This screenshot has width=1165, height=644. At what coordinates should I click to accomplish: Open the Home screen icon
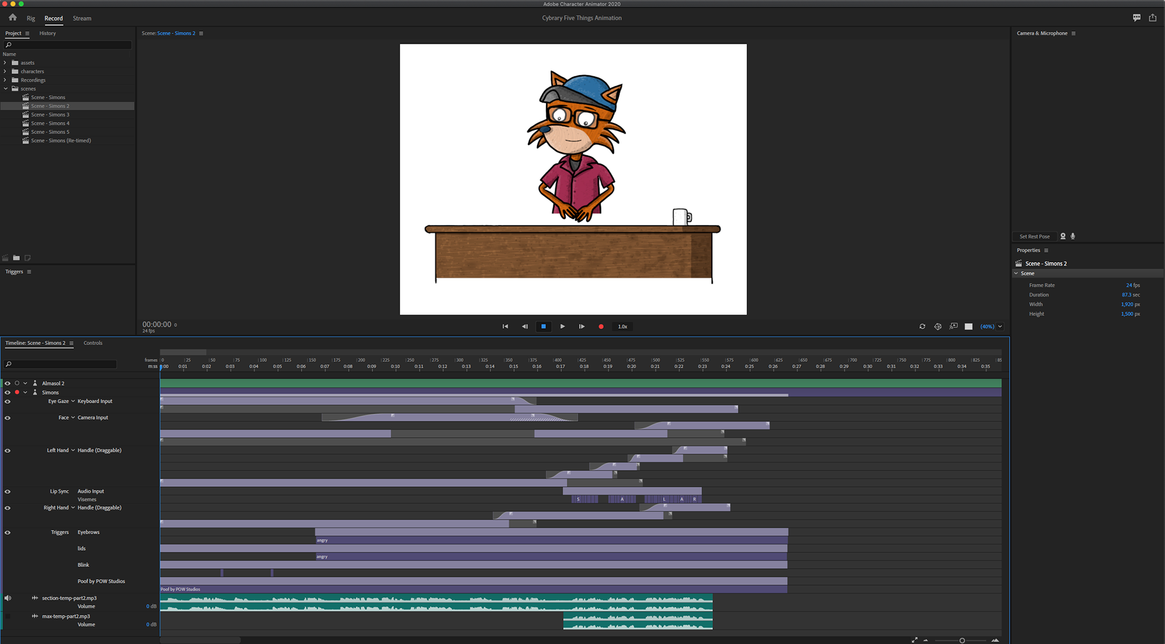click(x=13, y=18)
